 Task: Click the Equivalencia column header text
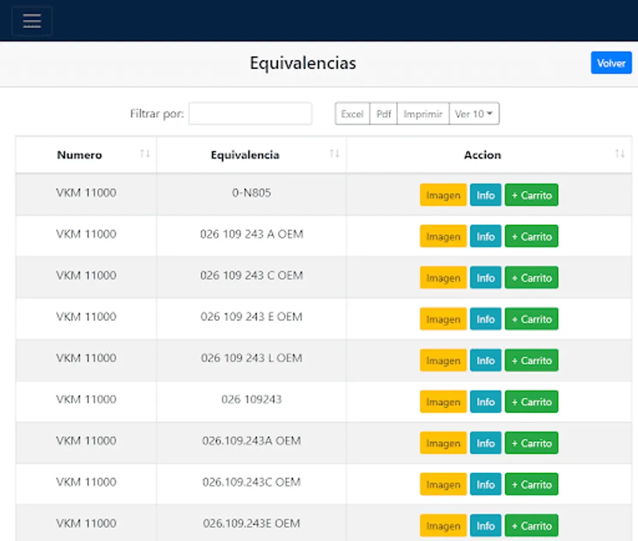[x=245, y=155]
